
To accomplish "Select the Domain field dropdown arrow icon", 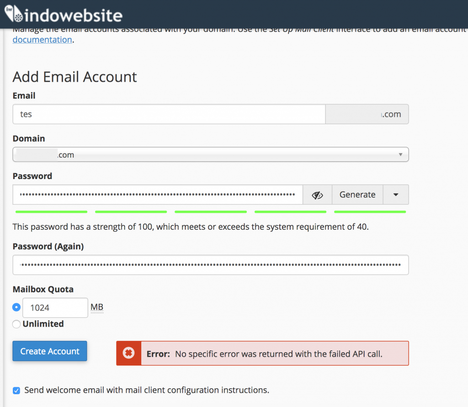I will (x=400, y=154).
